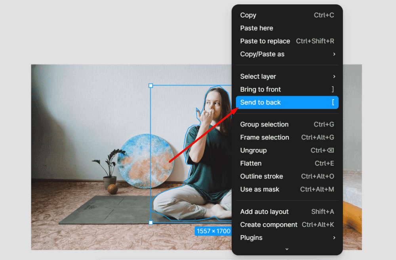396x260 pixels.
Task: Click Send to back menu entry
Action: [x=287, y=103]
